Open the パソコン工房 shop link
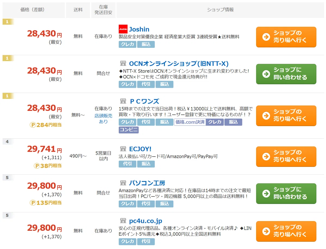Screen dimensions: 326x249 [147, 183]
